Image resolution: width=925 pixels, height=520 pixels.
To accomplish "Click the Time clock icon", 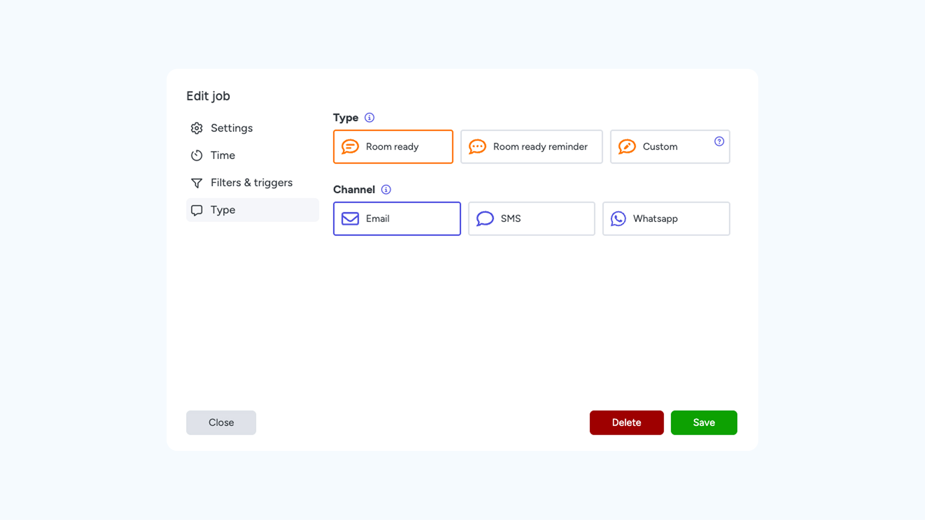I will (197, 155).
